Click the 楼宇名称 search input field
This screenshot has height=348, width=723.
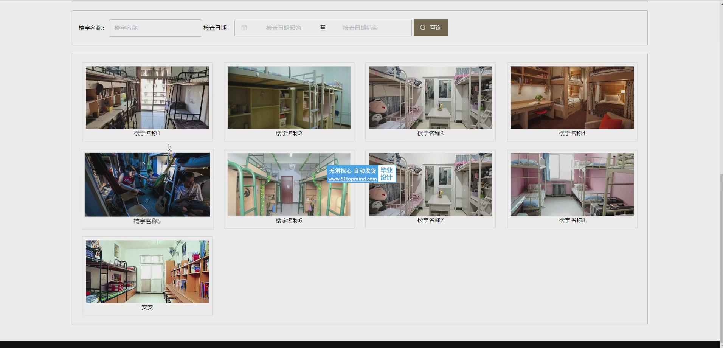pos(155,28)
